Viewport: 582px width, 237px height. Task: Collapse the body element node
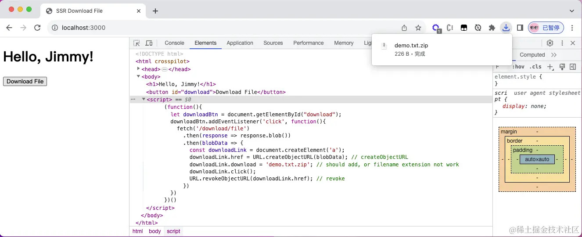[x=138, y=76]
